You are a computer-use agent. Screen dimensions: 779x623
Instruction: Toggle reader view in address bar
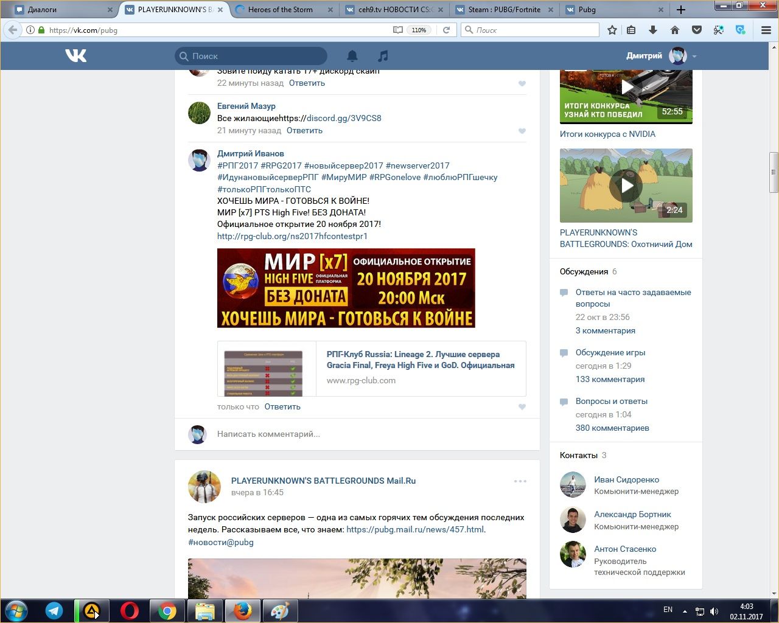click(397, 30)
